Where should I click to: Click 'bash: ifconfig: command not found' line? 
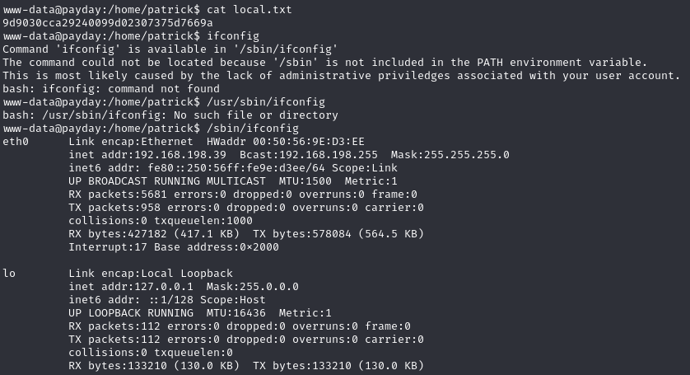coord(111,89)
